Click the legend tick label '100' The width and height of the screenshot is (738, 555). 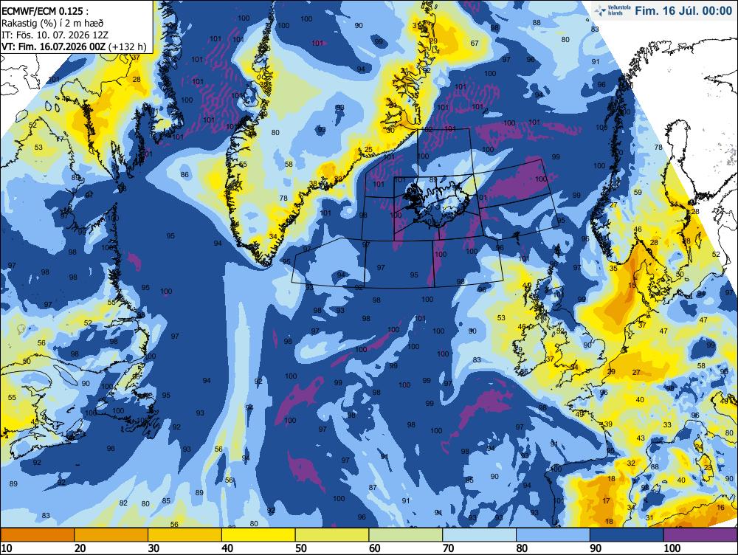(x=672, y=548)
